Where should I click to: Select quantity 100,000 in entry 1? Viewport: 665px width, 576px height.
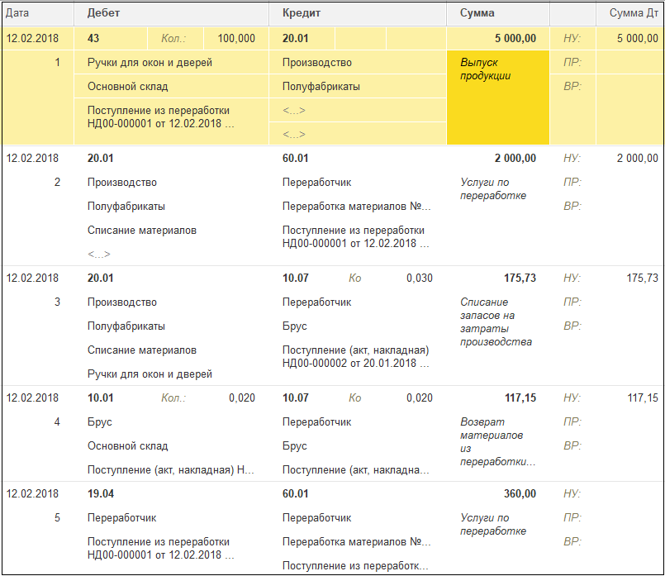click(236, 38)
